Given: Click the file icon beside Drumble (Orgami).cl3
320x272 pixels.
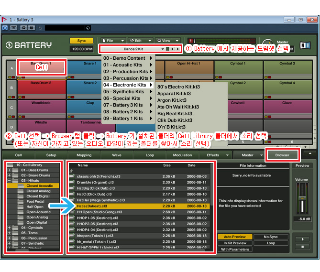Looking at the screenshot, I should coord(72,182).
